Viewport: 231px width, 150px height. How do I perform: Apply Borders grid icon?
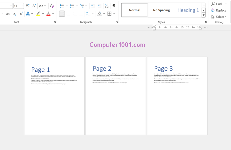(109, 14)
